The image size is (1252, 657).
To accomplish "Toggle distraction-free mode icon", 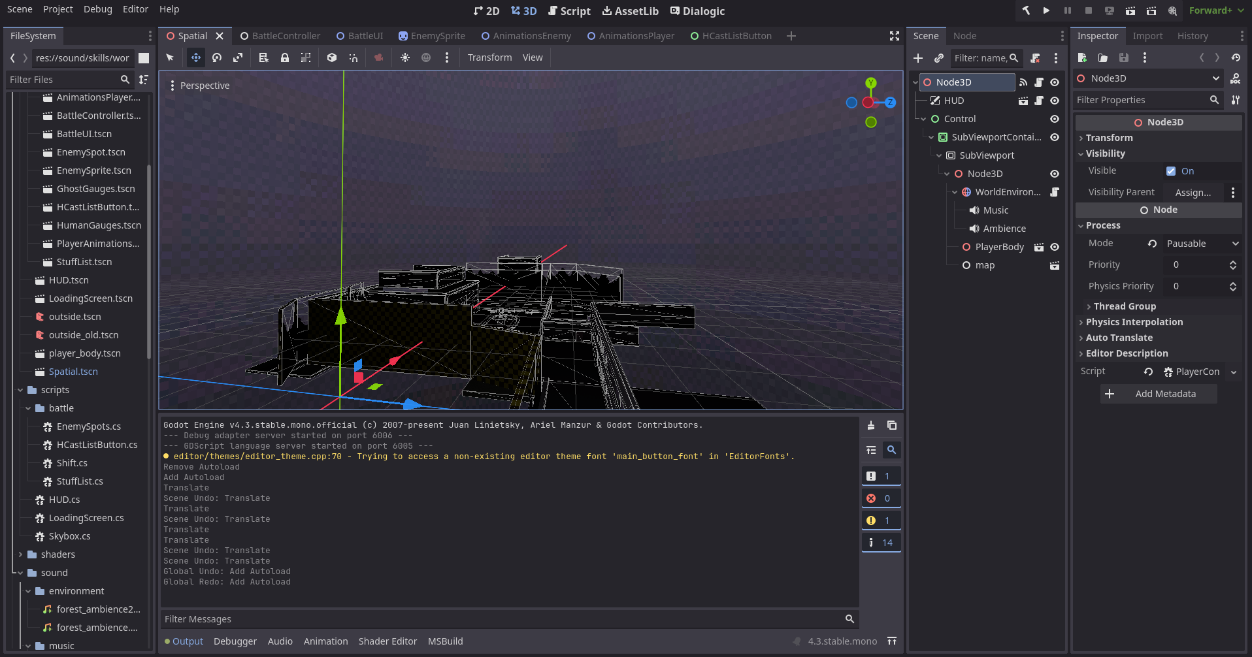I will [x=895, y=36].
